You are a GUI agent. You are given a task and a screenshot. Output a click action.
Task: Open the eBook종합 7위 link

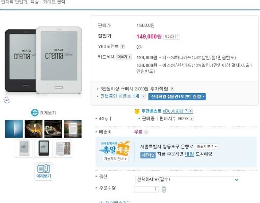pos(178,111)
